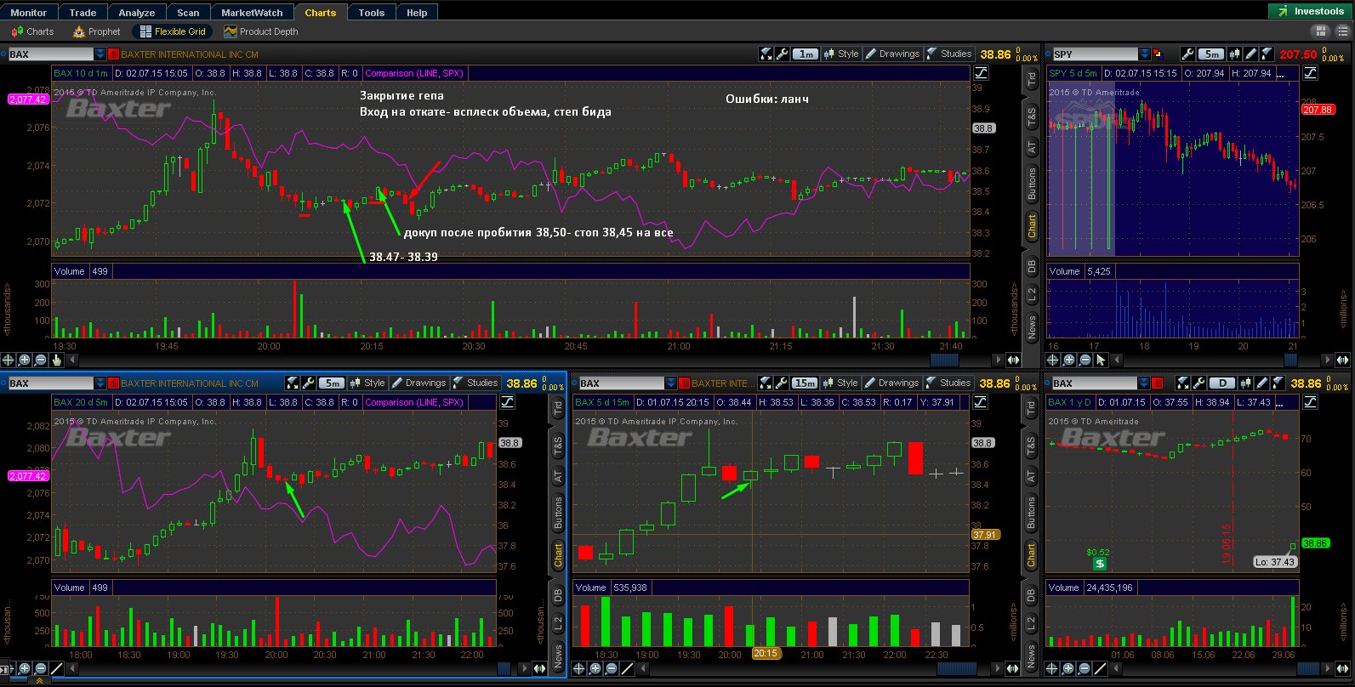Image resolution: width=1355 pixels, height=687 pixels.
Task: Toggle chart scale icon on top BAX 1m chart
Action: 981,73
